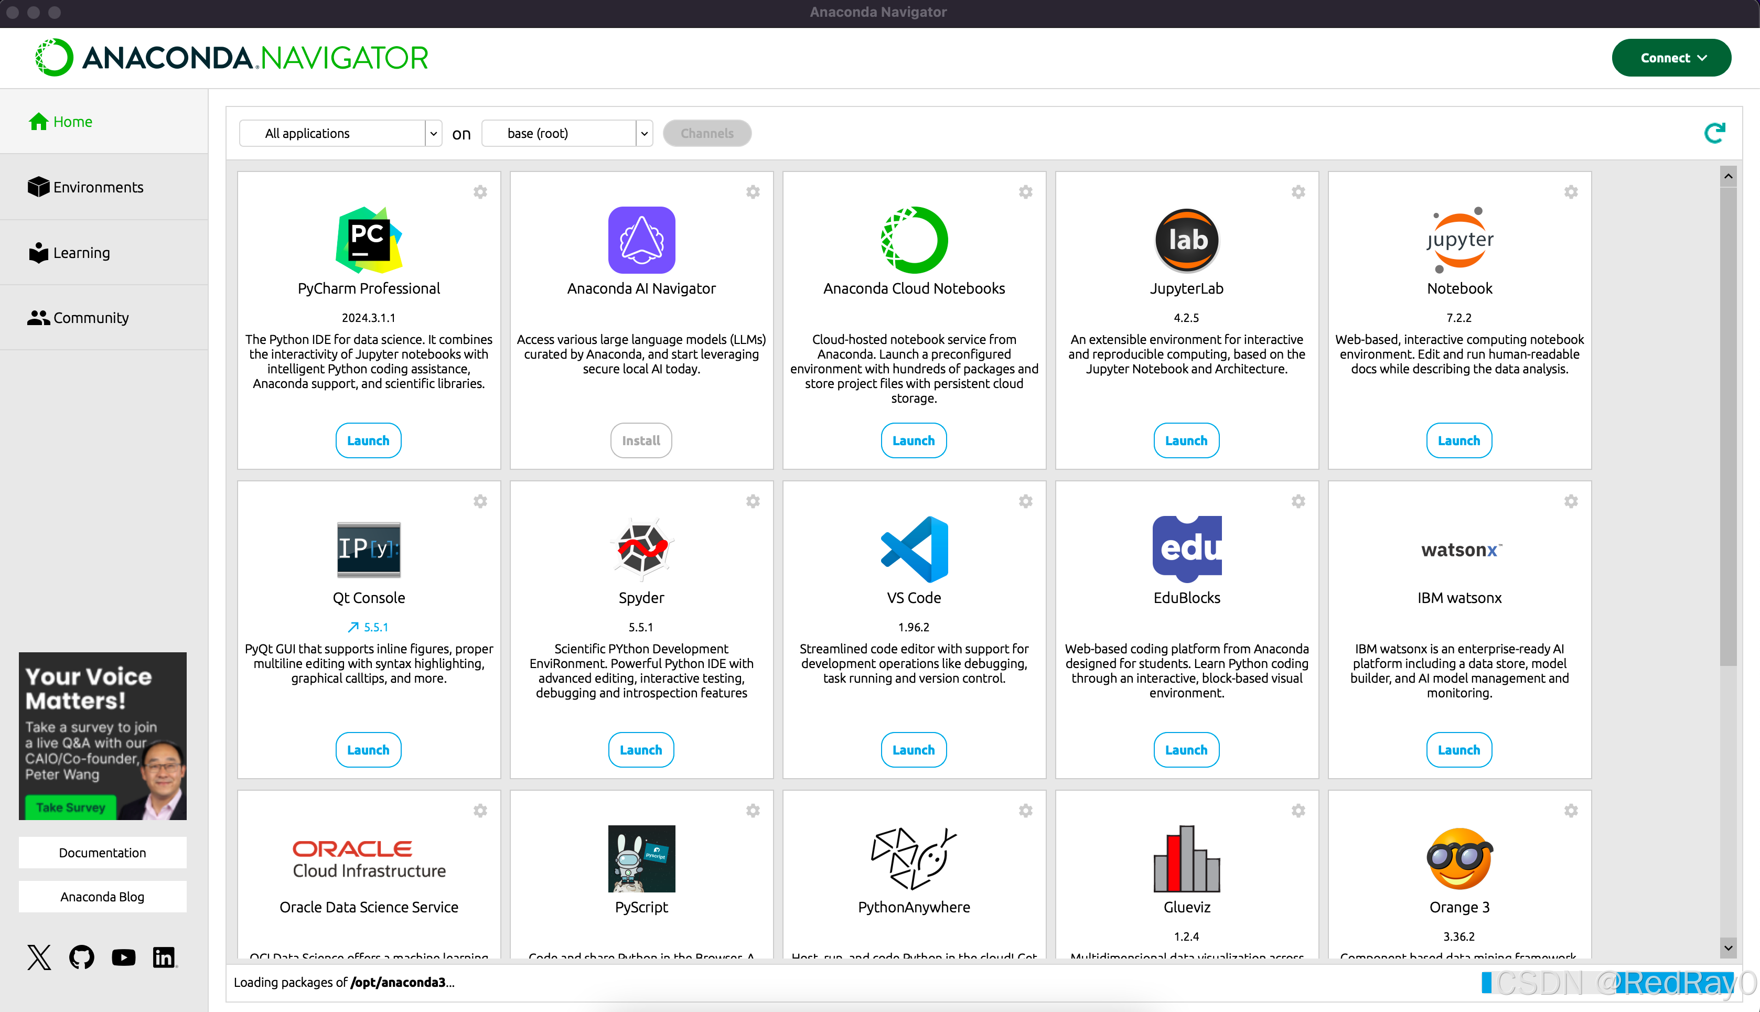Screen dimensions: 1760x1012
Task: Open the Documentation link
Action: coord(102,853)
